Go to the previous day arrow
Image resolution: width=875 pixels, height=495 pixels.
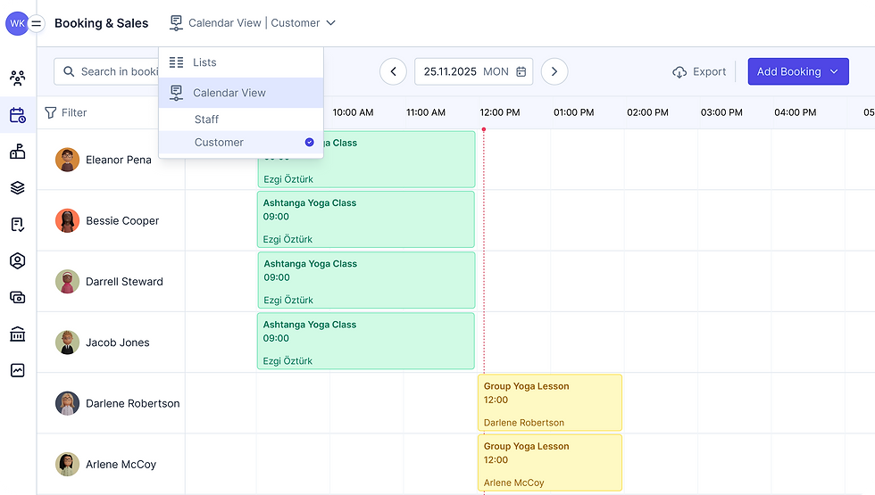(393, 72)
